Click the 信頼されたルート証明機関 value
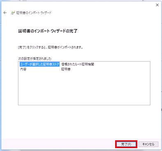162x151 pixels. click(78, 64)
